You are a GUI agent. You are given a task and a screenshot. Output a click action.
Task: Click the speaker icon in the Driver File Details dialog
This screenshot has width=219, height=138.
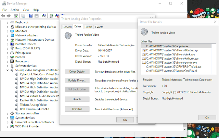coord(144,32)
